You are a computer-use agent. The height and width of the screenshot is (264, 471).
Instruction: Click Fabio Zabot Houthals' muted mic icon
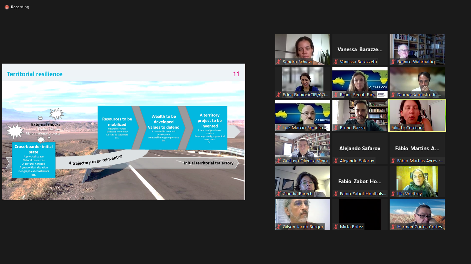click(336, 194)
